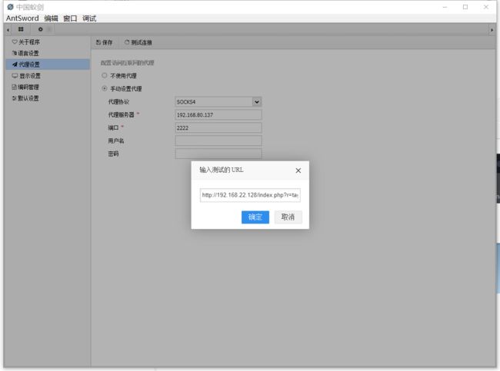The image size is (500, 371).
Task: Confirm with the 确定 button
Action: pyautogui.click(x=255, y=217)
